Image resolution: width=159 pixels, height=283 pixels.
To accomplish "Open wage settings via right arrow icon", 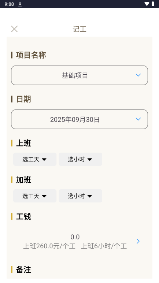I will pyautogui.click(x=138, y=241).
